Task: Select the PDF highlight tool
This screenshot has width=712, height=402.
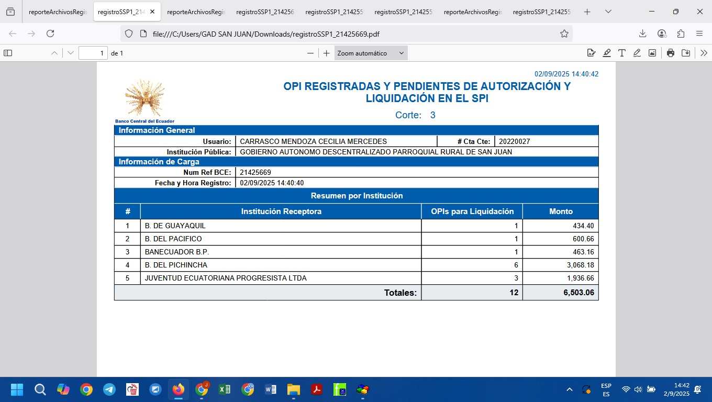Action: pos(607,53)
